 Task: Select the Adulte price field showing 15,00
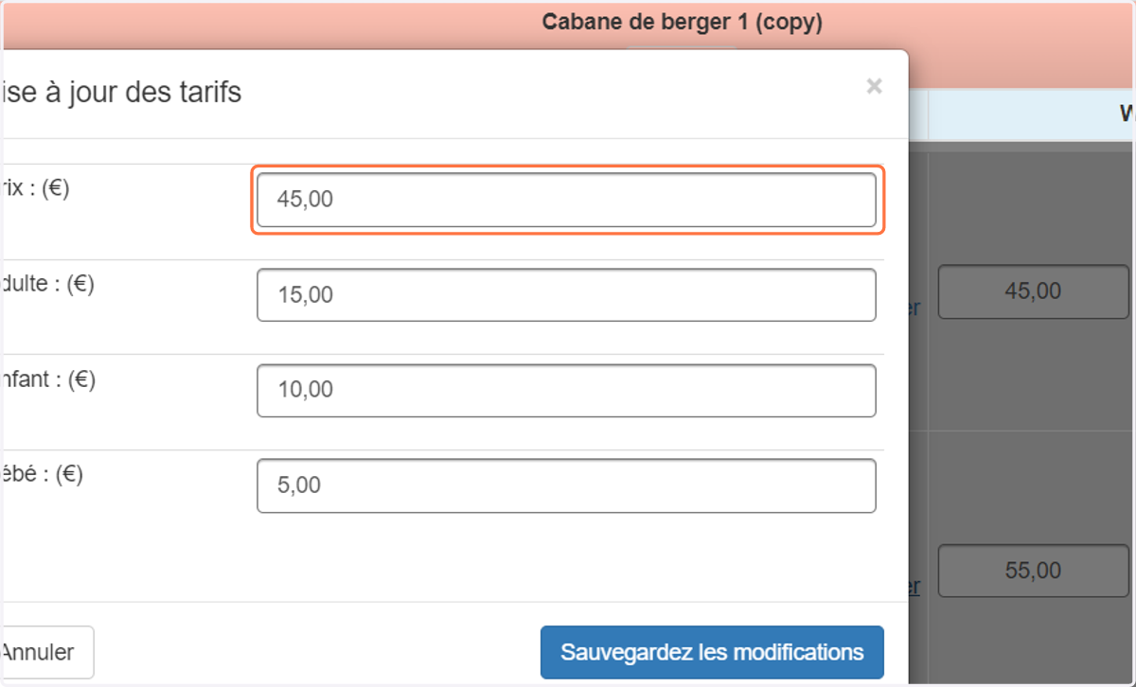pyautogui.click(x=566, y=295)
